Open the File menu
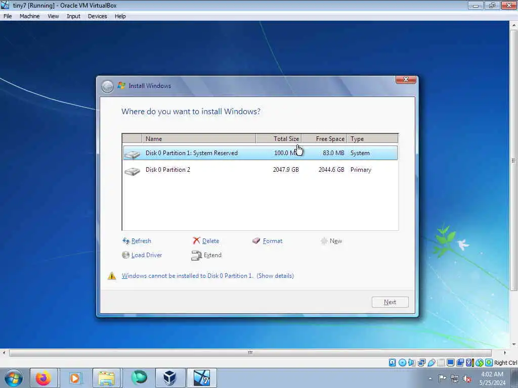Viewport: 518px width, 388px height. (x=8, y=16)
